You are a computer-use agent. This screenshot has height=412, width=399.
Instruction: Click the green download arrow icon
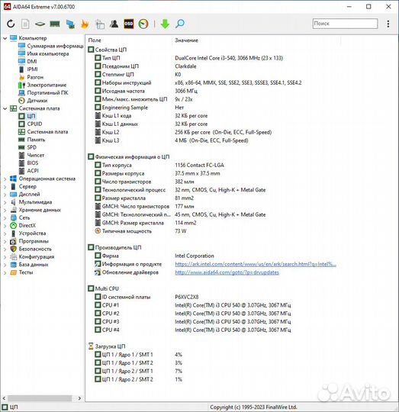pos(165,24)
